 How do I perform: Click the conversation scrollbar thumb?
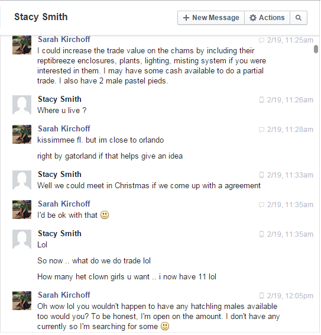tap(316, 49)
